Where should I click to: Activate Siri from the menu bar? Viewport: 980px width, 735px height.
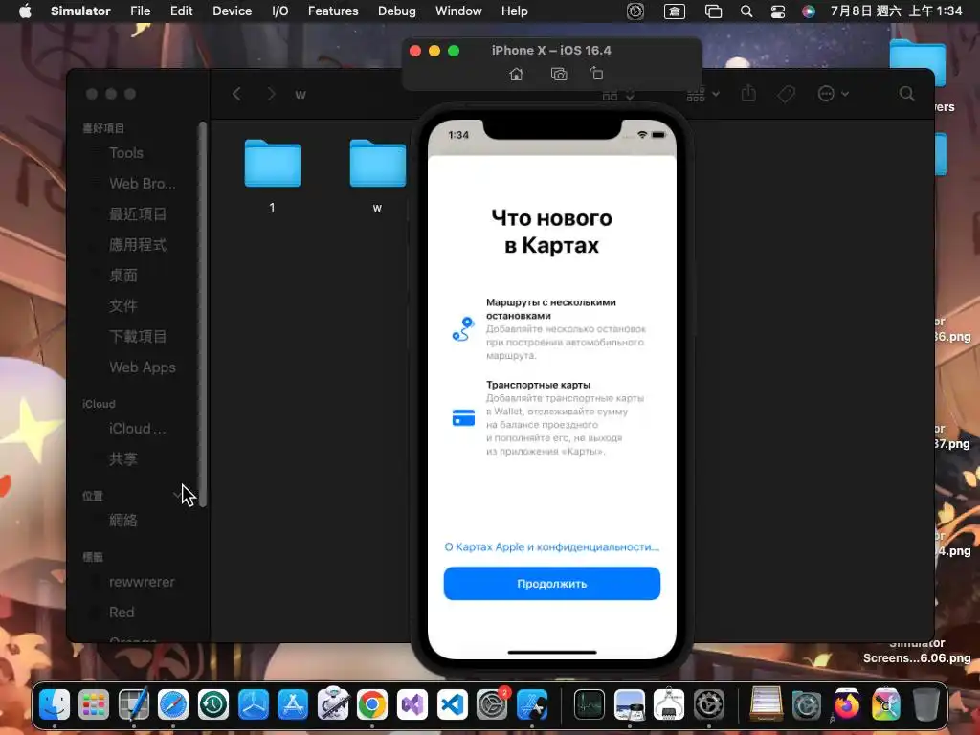click(808, 11)
